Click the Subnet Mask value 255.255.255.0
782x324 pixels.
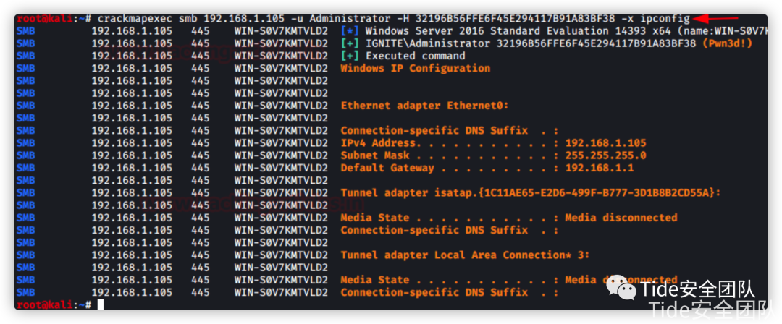coord(605,155)
